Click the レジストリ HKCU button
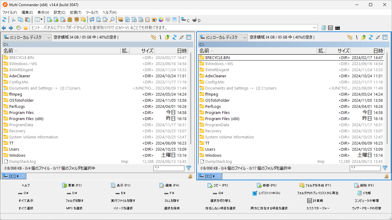 266,193
